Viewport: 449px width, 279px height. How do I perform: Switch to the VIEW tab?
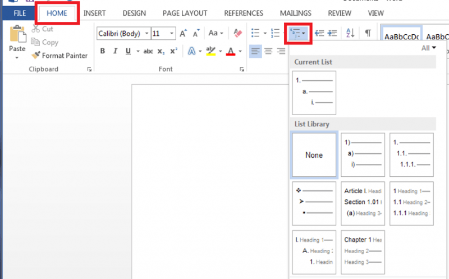tap(375, 13)
